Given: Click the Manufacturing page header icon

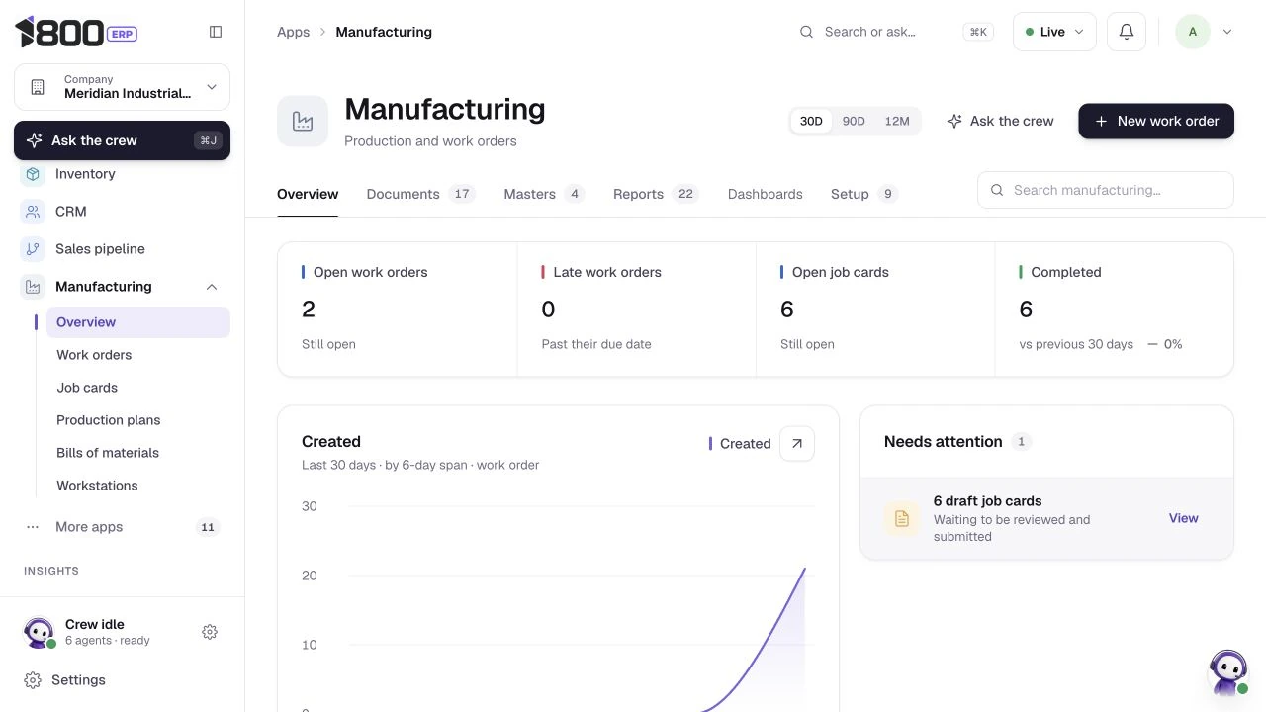Looking at the screenshot, I should [x=303, y=121].
